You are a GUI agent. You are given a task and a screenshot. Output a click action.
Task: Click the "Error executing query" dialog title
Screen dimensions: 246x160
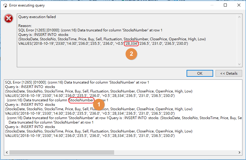tap(27, 5)
